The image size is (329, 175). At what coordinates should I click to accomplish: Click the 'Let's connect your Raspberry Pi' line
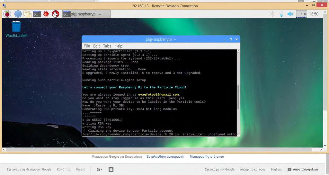point(134,87)
